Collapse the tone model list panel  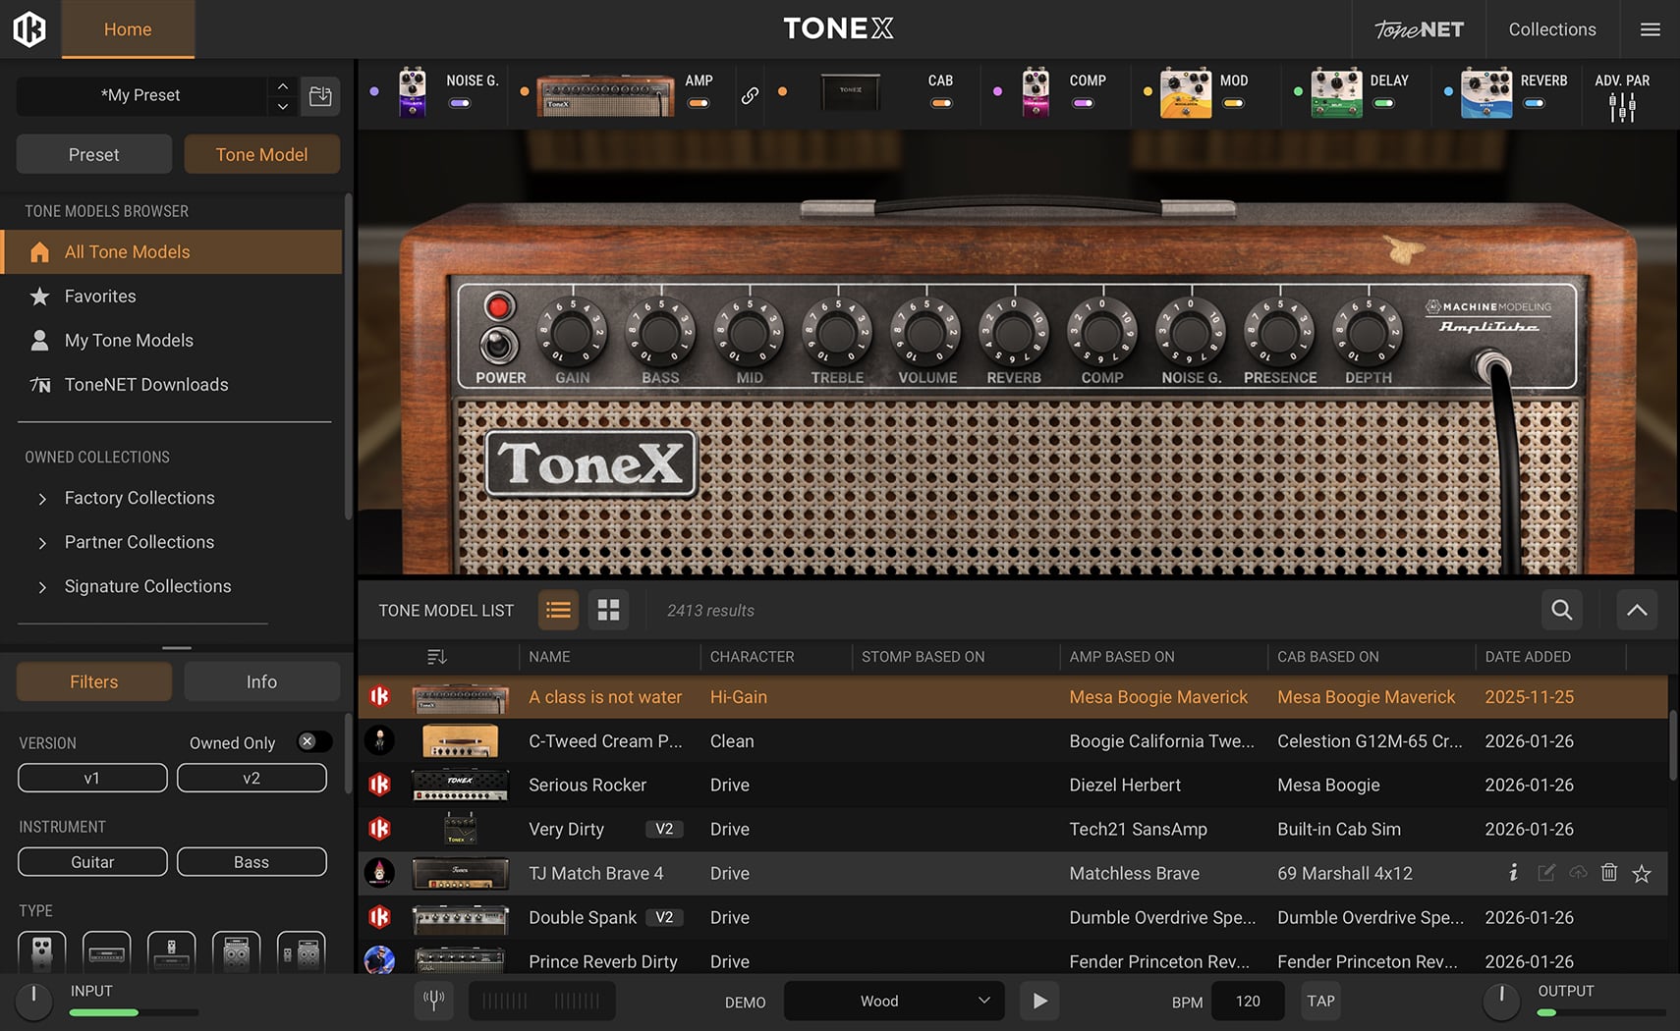tap(1637, 610)
